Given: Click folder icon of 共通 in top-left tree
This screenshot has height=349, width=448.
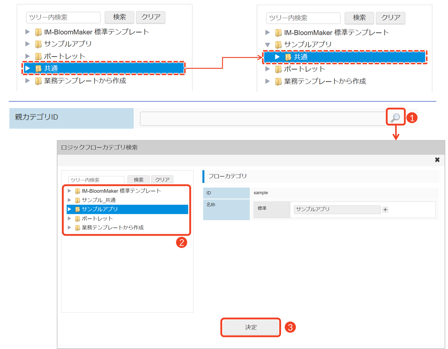Looking at the screenshot, I should tap(38, 68).
